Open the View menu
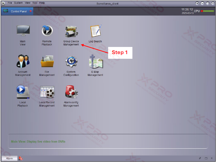216x162 pixels. click(28, 3)
